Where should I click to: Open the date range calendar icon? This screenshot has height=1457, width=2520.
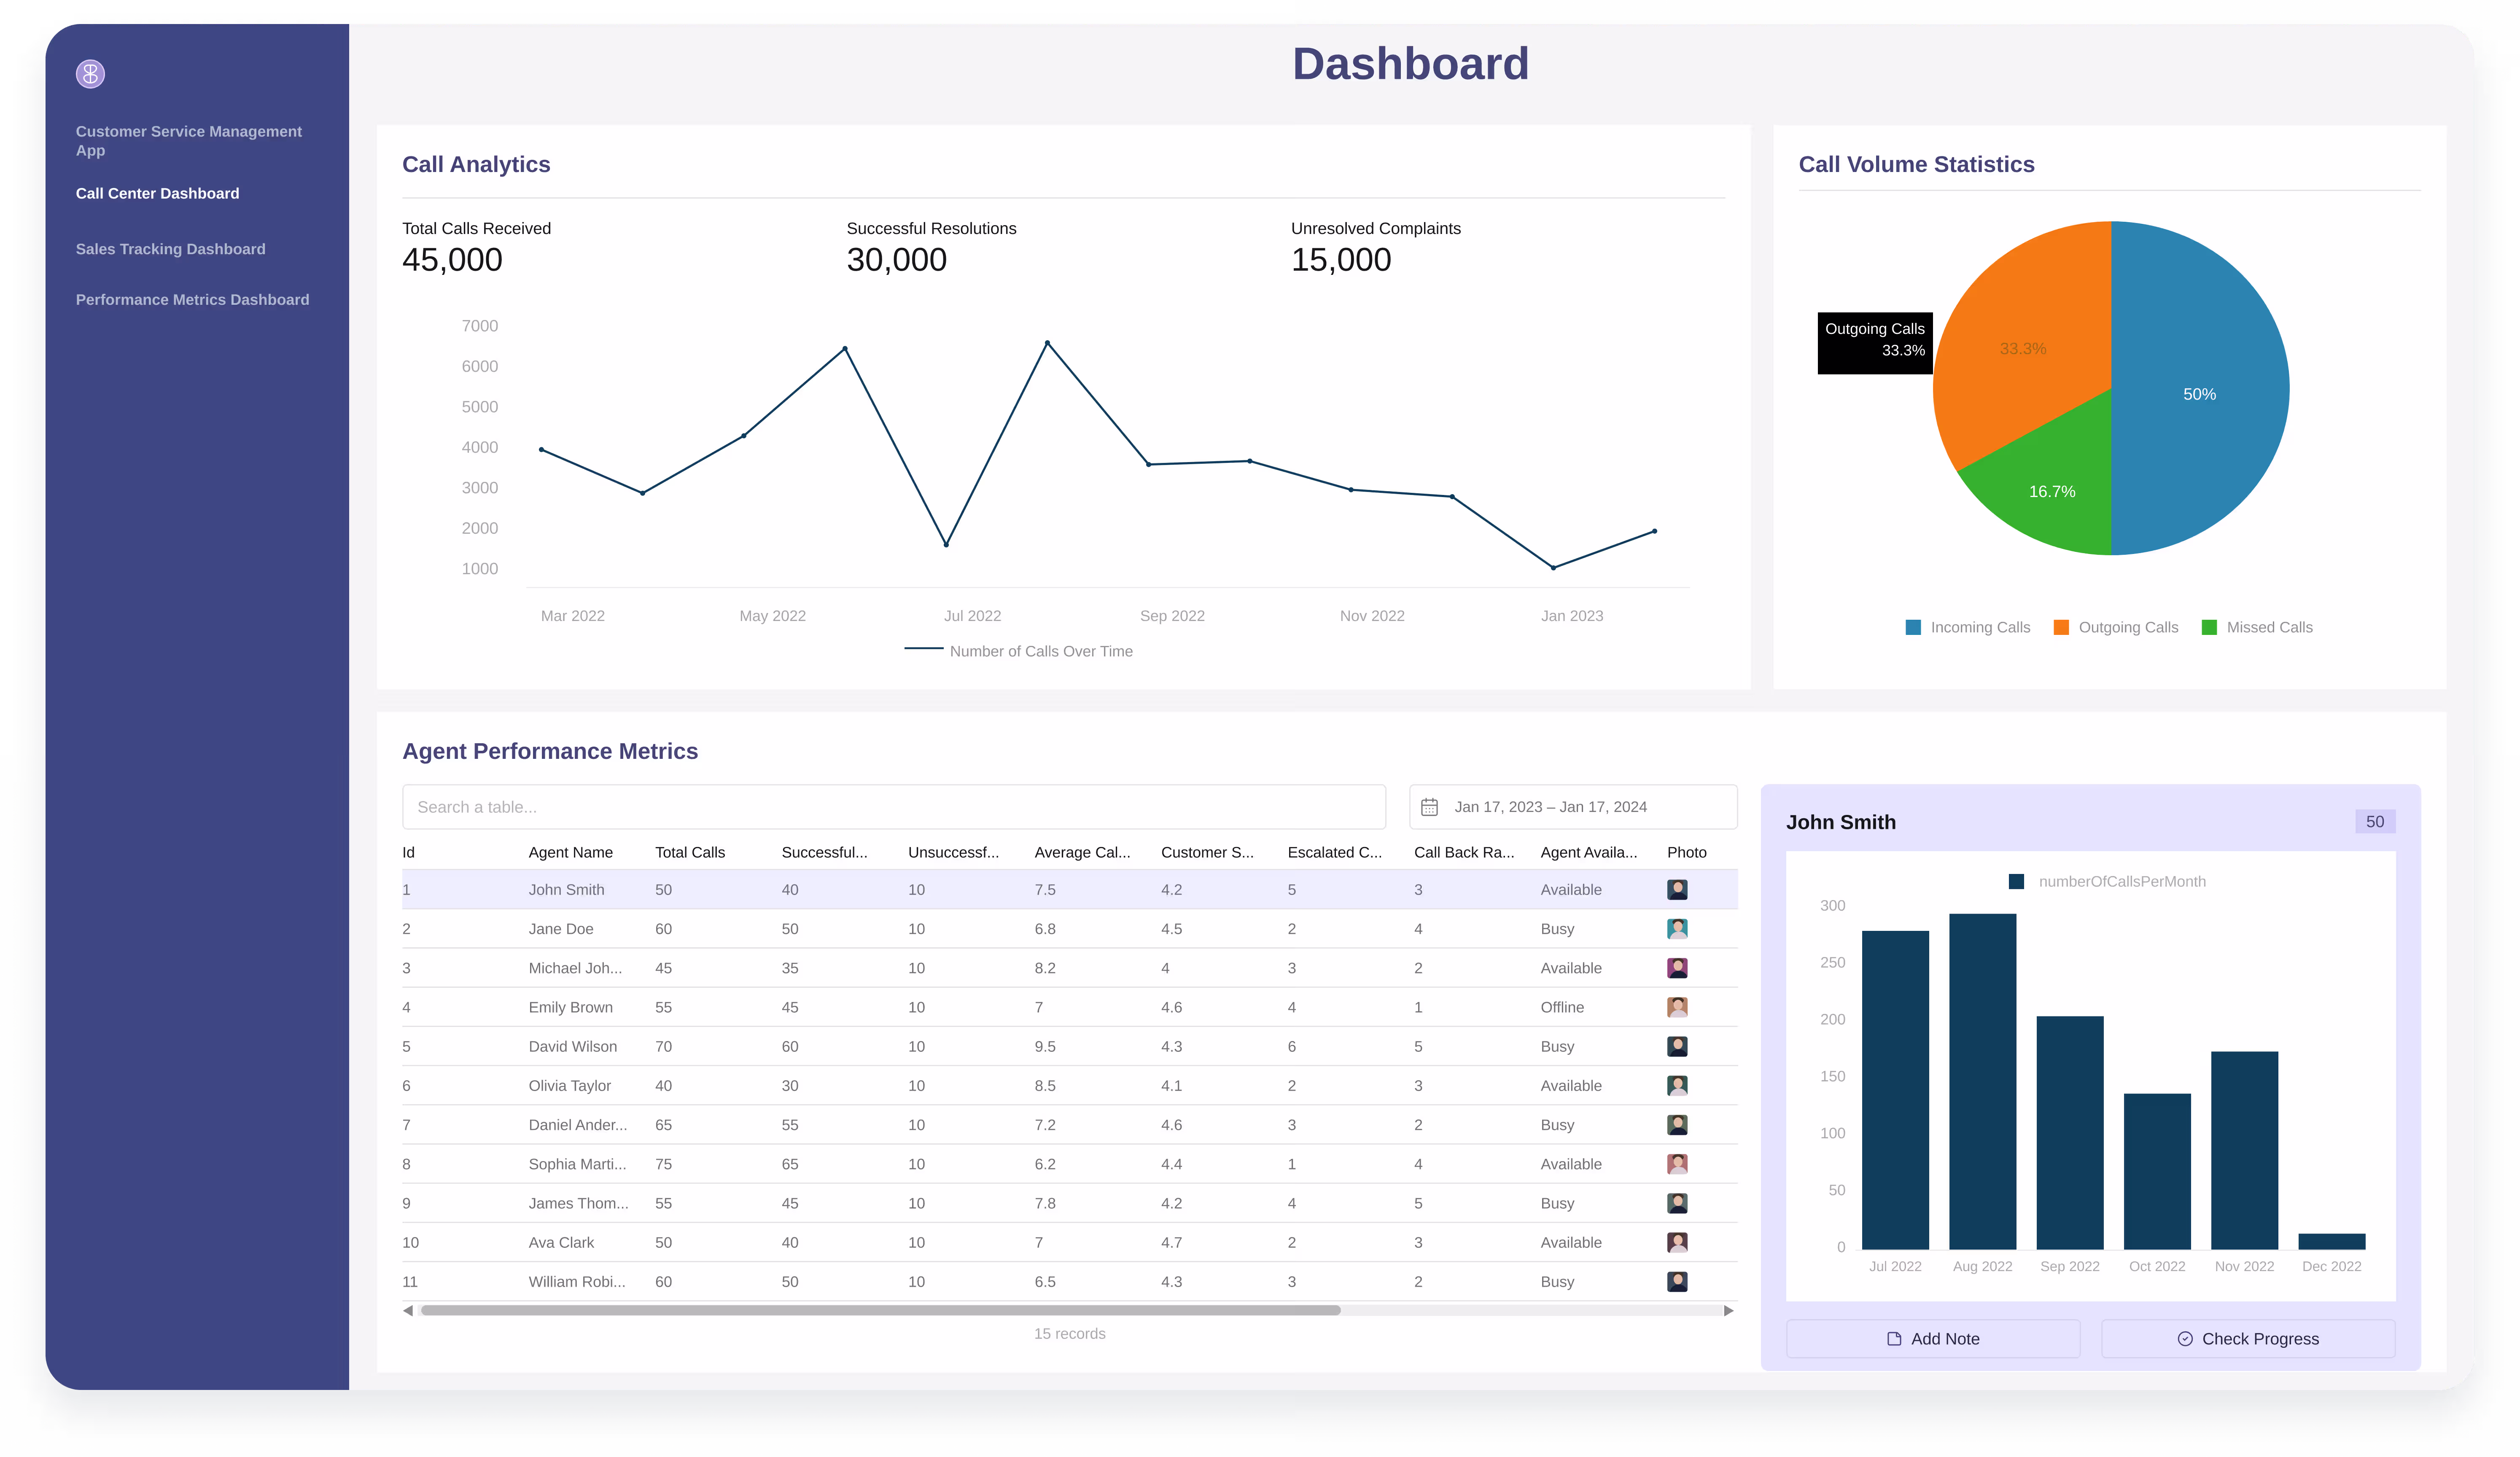coord(1429,807)
